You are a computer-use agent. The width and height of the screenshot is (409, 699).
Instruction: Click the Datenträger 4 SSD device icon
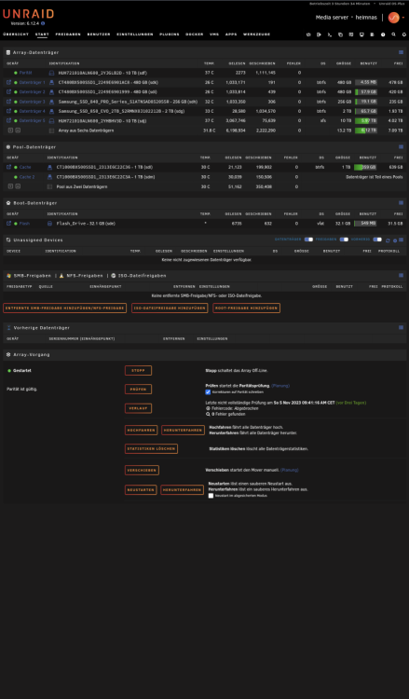point(51,111)
